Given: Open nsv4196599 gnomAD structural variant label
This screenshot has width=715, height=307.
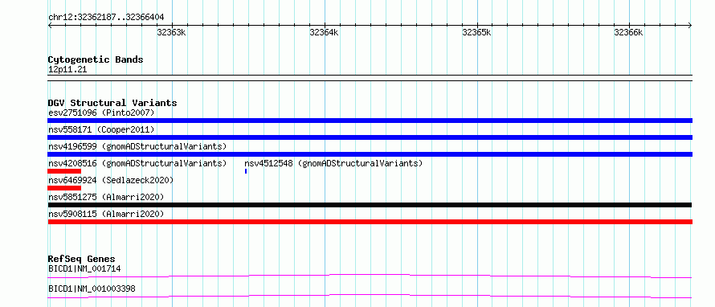Looking at the screenshot, I should (137, 146).
